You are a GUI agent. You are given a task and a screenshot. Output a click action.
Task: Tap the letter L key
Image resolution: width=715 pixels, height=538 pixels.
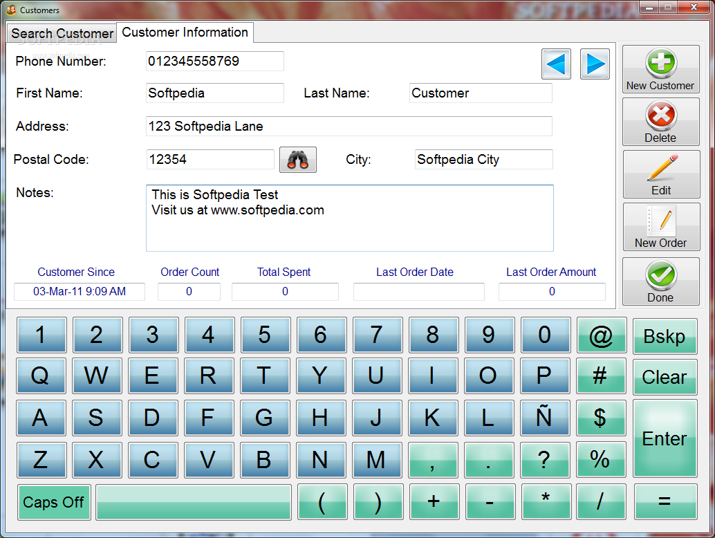(489, 418)
